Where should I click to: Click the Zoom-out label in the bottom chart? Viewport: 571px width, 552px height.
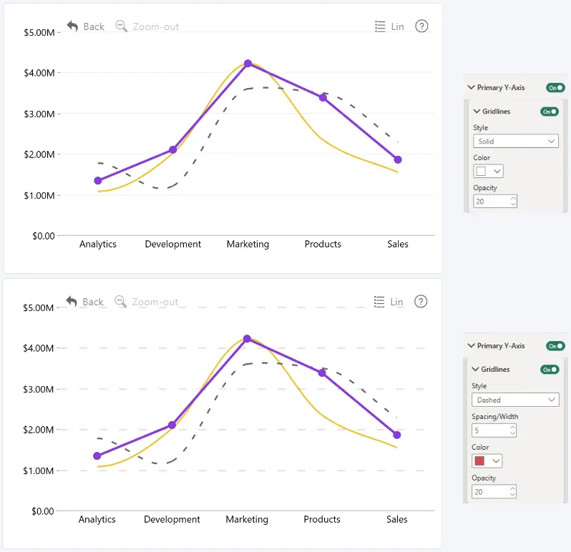point(155,302)
